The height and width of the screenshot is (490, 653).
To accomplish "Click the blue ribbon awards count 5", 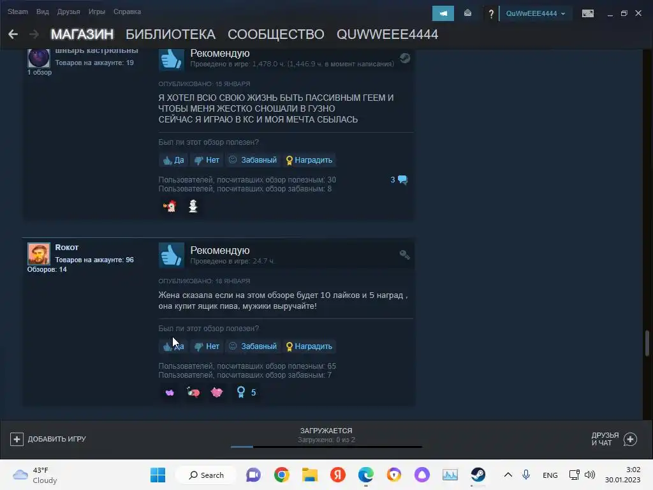I will tap(246, 392).
